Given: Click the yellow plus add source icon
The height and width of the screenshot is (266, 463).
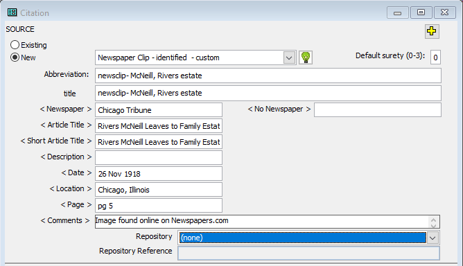Looking at the screenshot, I should click(432, 31).
